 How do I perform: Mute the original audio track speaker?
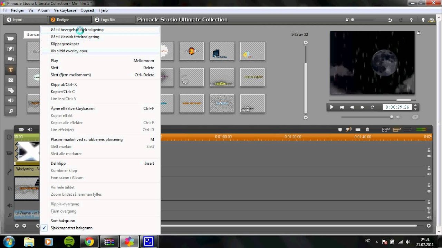coord(429,174)
